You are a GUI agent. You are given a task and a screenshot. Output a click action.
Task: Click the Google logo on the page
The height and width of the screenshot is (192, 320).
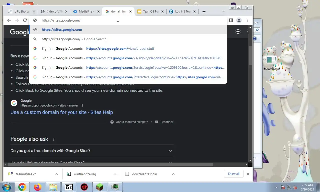click(20, 32)
